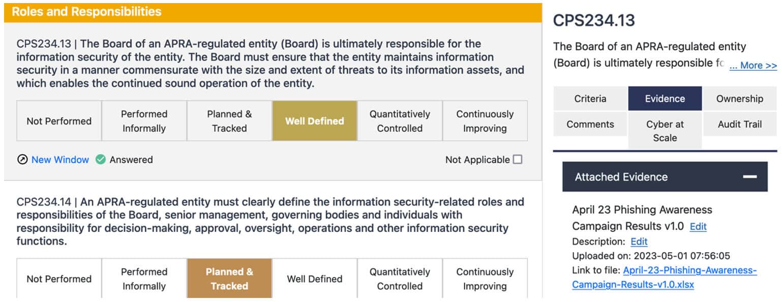Open the Ownership tab
The height and width of the screenshot is (302, 782).
click(x=740, y=99)
